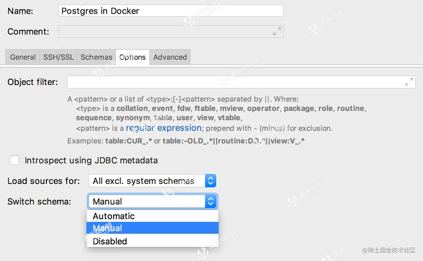Image resolution: width=423 pixels, height=261 pixels.
Task: Open the SSH/SSL tab
Action: coord(59,57)
